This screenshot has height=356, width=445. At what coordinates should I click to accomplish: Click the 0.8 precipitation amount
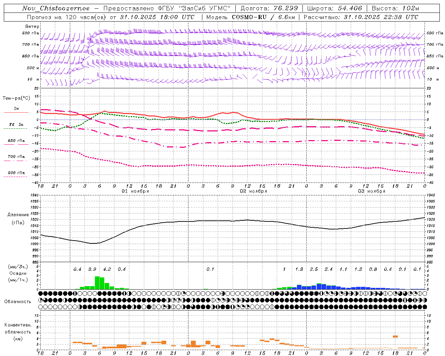(373, 269)
